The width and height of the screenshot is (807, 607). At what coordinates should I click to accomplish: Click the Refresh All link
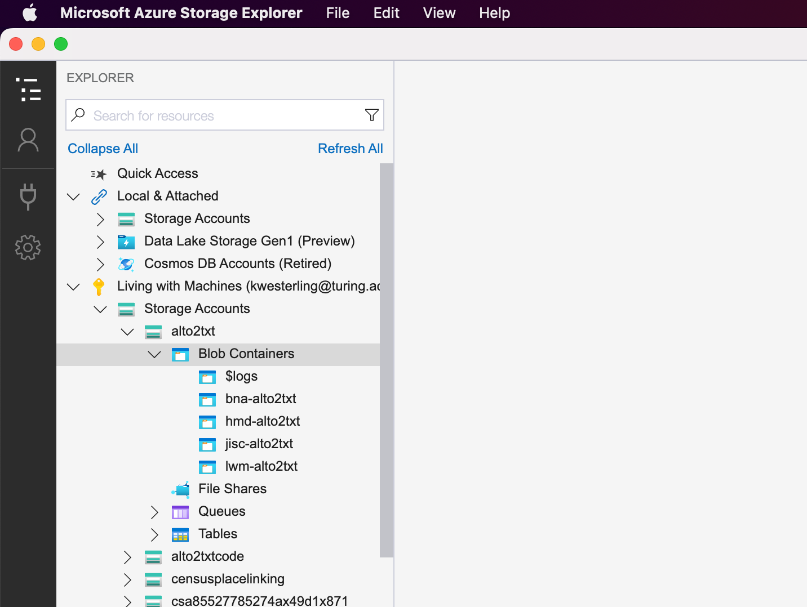[x=351, y=149]
